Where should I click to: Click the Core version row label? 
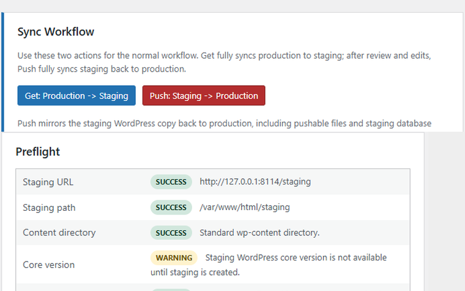click(48, 265)
